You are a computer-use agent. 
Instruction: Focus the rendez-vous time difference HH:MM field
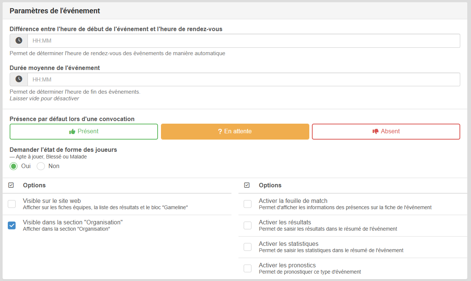coord(243,41)
